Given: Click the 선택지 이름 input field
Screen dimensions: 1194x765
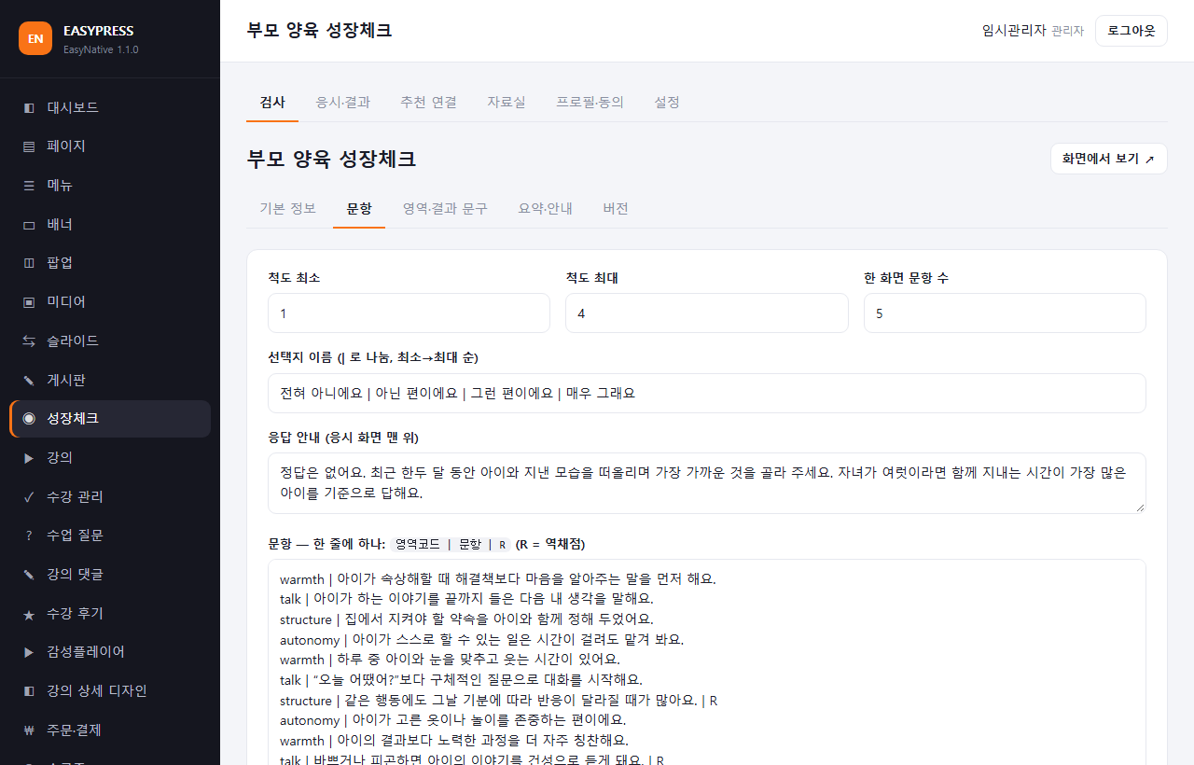Looking at the screenshot, I should (707, 394).
